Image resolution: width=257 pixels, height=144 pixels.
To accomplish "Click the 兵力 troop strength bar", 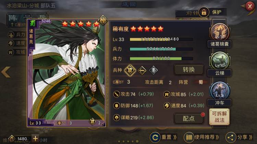I will [161, 49].
